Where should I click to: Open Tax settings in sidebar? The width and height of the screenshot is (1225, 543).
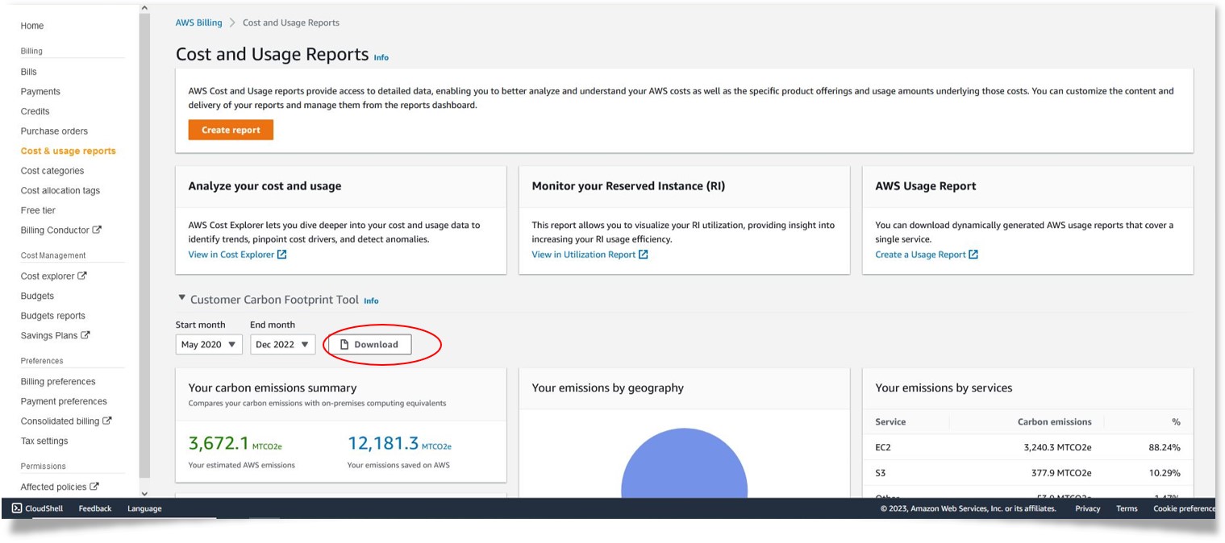click(44, 441)
